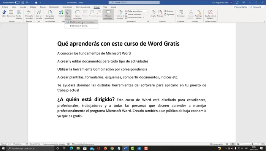Viewport: 266px width, 151px height.
Task: Click the Restringir edición icon
Action: 198,12
